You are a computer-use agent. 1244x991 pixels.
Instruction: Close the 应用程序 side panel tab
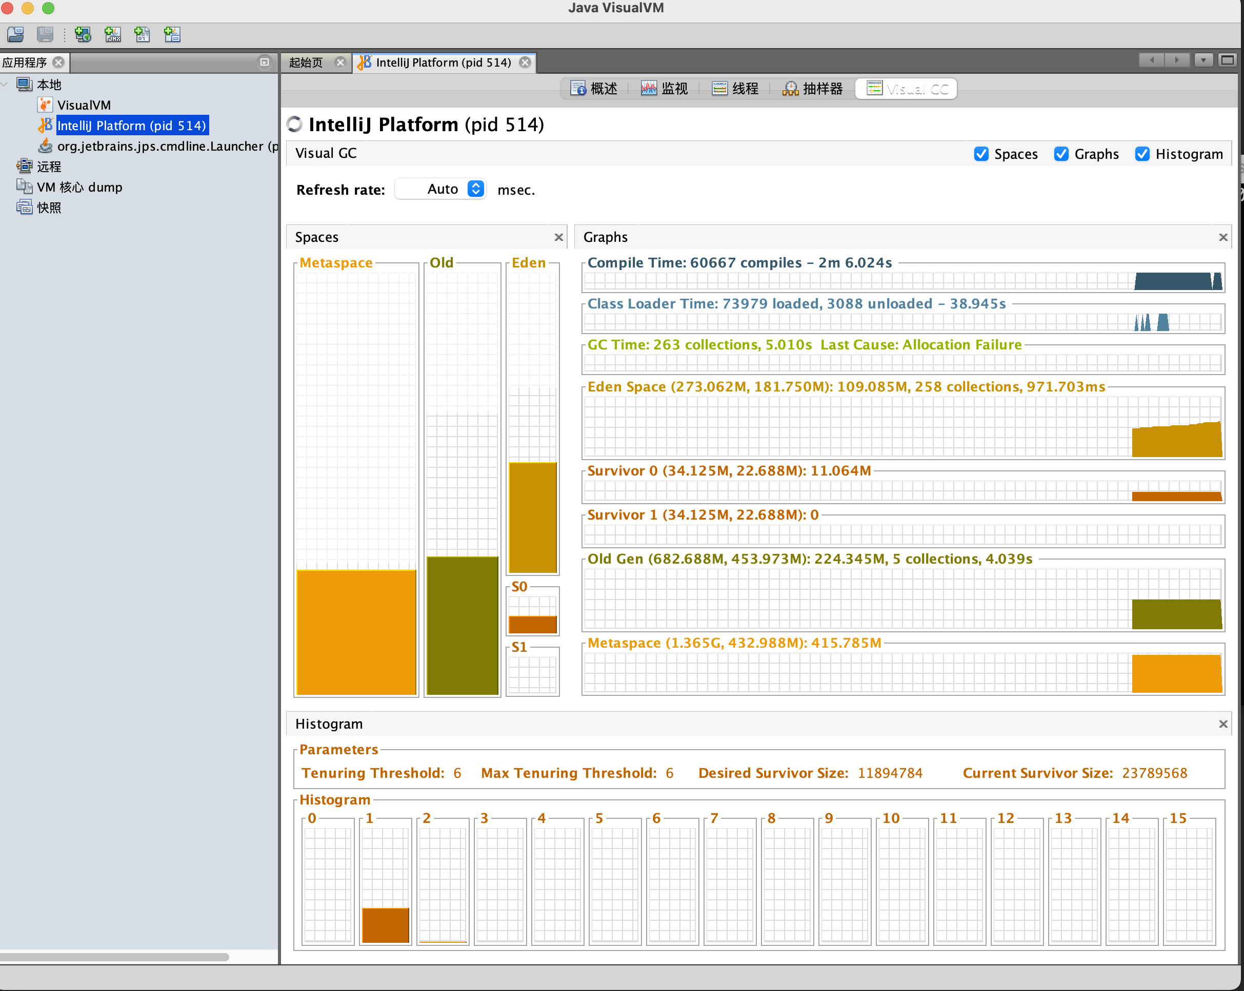(x=58, y=63)
